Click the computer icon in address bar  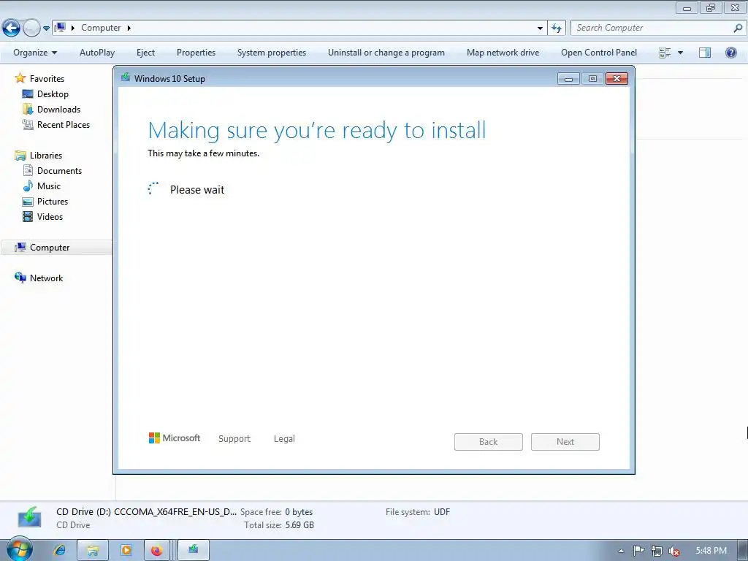tap(60, 28)
